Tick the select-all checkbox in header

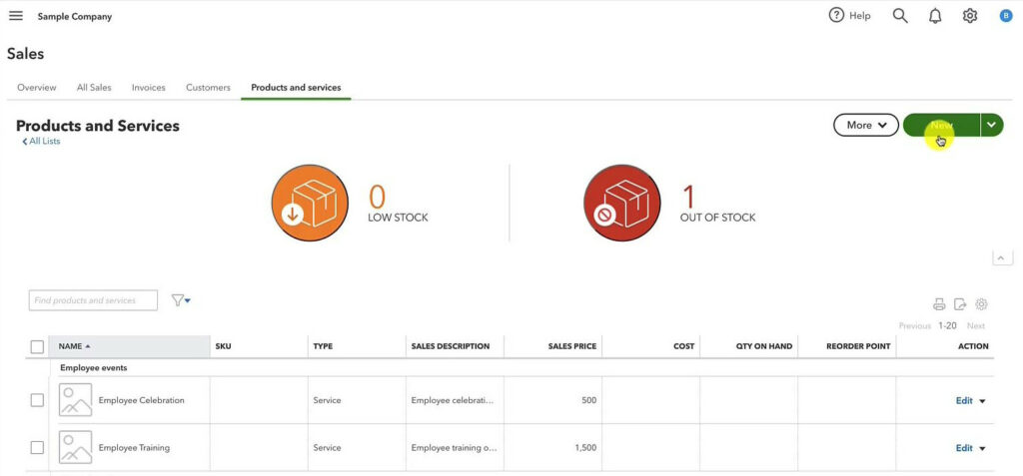tap(37, 347)
